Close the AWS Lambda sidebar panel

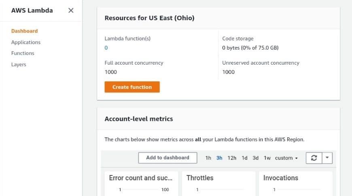pyautogui.click(x=71, y=11)
